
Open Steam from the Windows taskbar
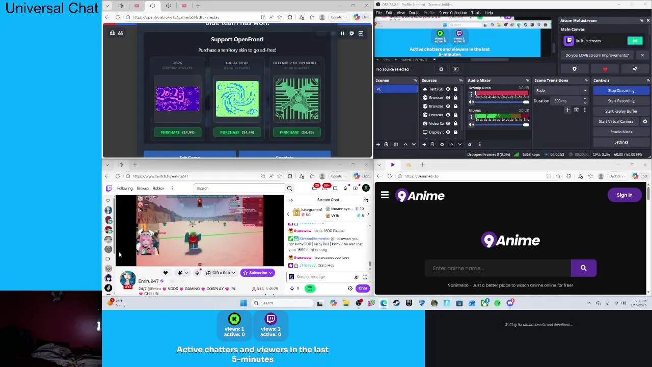[x=396, y=303]
